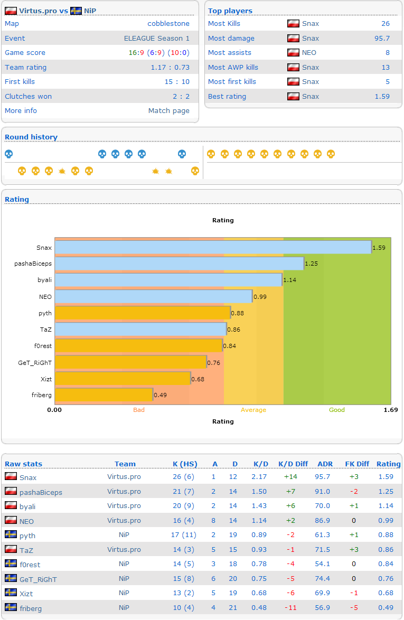This screenshot has height=620, width=404.
Task: Click the Top players section title
Action: pyautogui.click(x=230, y=11)
